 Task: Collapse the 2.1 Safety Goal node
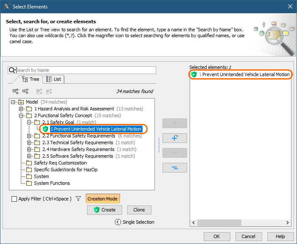(29, 122)
